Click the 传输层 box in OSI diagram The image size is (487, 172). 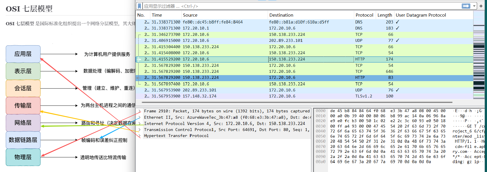pyautogui.click(x=23, y=105)
